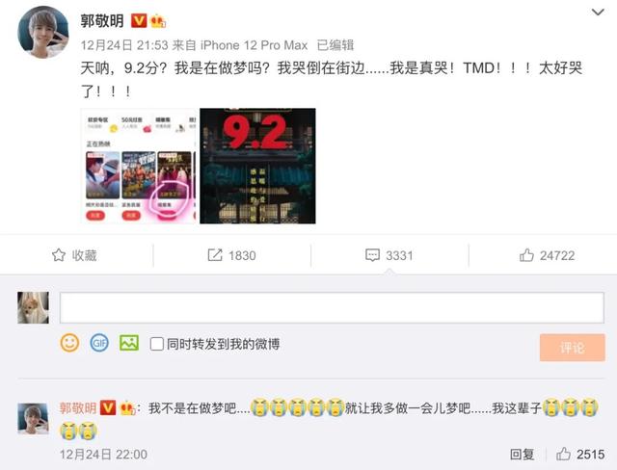The width and height of the screenshot is (617, 470).
Task: Click the repost icon showing 1830
Action: click(215, 255)
